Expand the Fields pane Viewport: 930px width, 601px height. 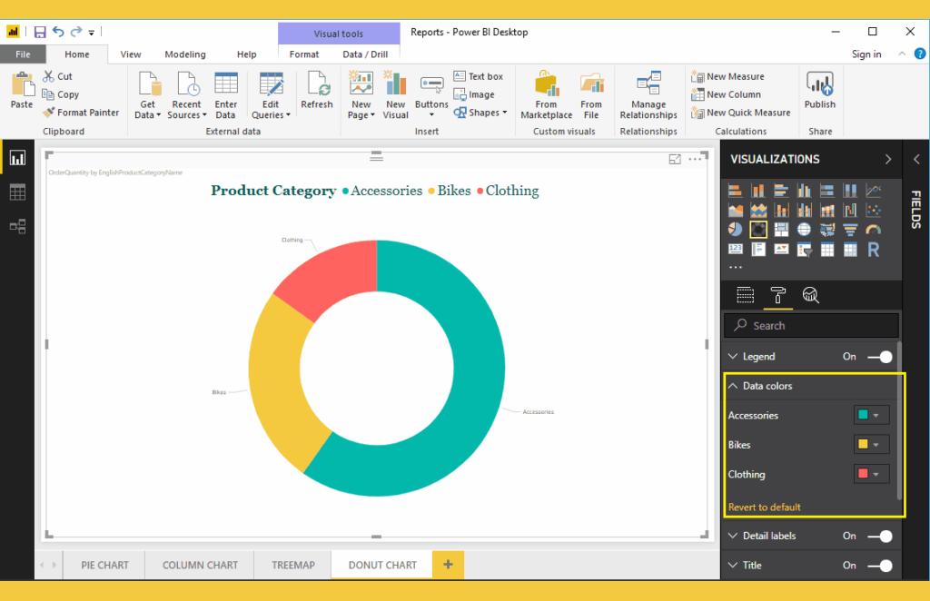(x=916, y=159)
